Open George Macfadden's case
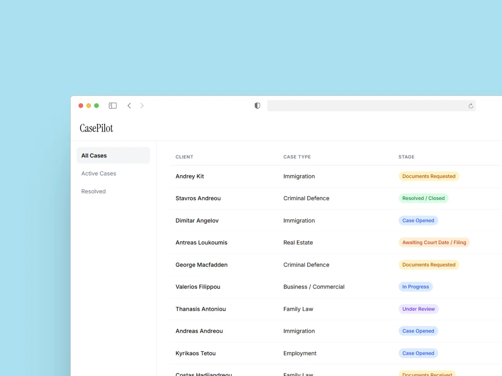 201,264
